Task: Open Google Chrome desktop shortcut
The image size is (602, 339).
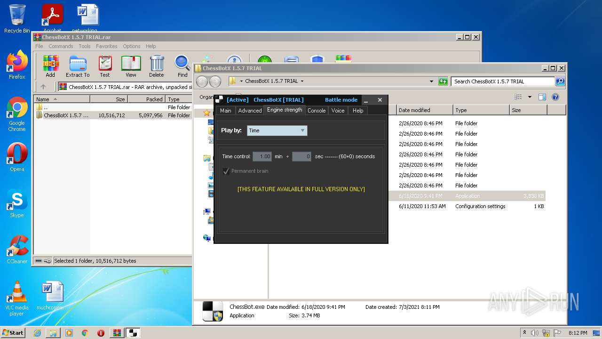Action: [17, 114]
